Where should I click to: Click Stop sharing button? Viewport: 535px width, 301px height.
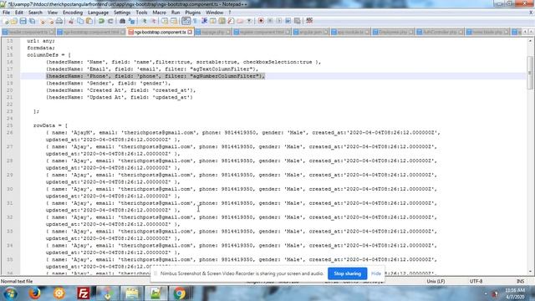348,273
